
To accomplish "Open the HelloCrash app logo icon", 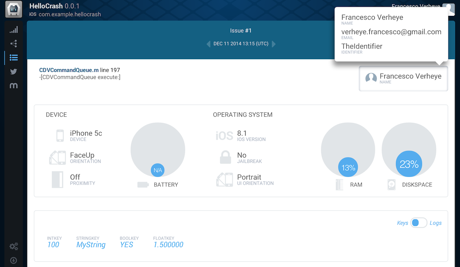I will pos(13,9).
